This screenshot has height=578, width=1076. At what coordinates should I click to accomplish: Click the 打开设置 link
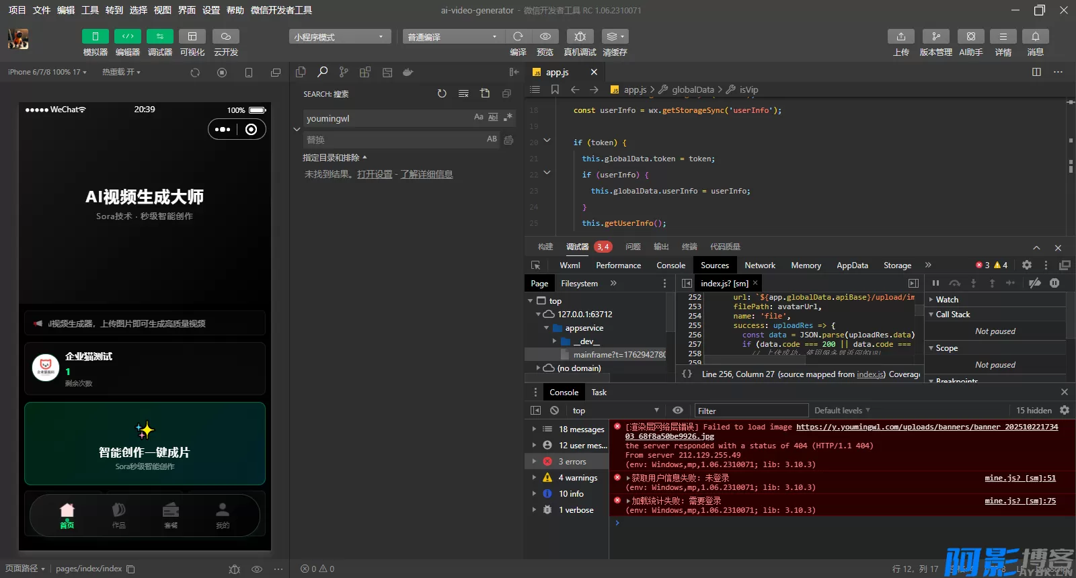point(375,175)
